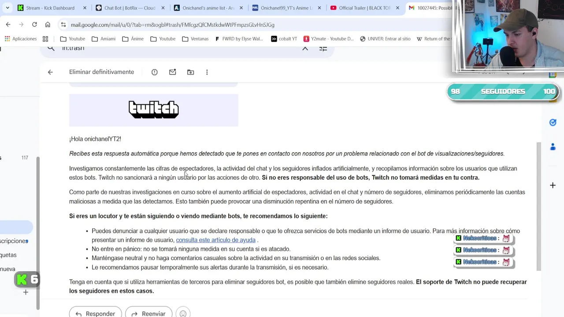Click the report spam icon

pyautogui.click(x=154, y=72)
